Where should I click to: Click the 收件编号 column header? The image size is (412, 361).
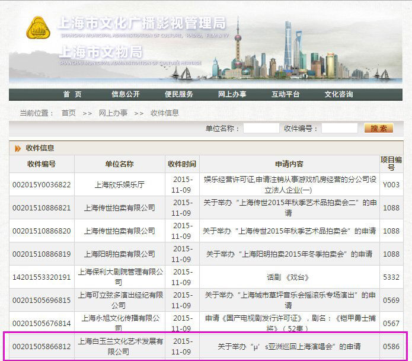click(41, 164)
